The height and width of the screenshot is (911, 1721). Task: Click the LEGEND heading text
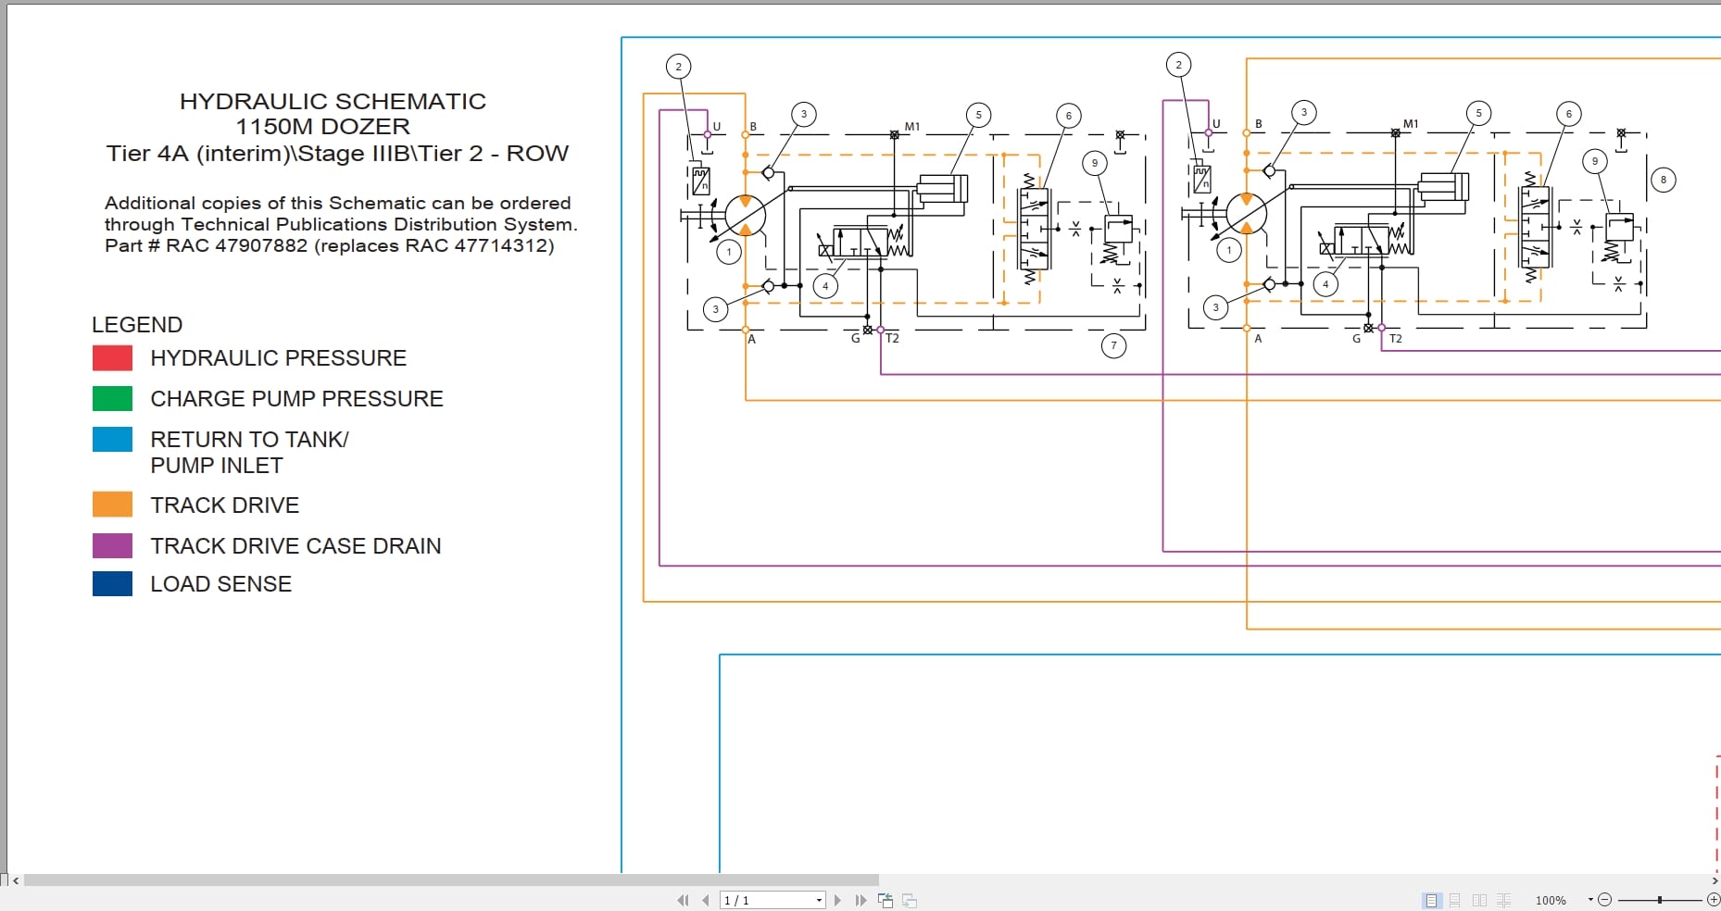tap(136, 324)
